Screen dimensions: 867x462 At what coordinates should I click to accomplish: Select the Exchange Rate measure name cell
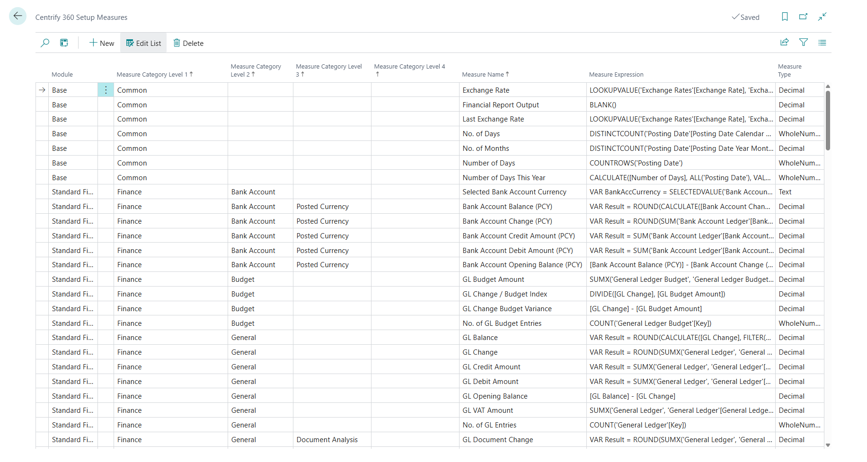(523, 90)
